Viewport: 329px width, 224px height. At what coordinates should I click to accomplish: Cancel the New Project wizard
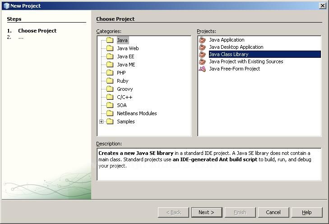[x=273, y=212]
